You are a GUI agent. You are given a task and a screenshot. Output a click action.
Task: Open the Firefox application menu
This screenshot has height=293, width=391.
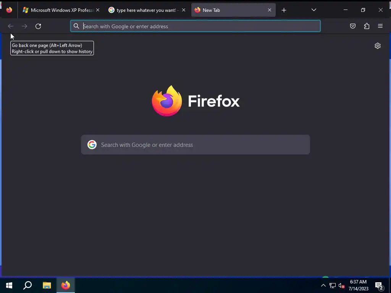pyautogui.click(x=380, y=26)
